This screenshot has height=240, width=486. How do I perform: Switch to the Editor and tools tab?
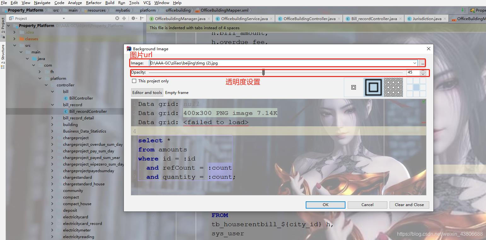(x=147, y=93)
